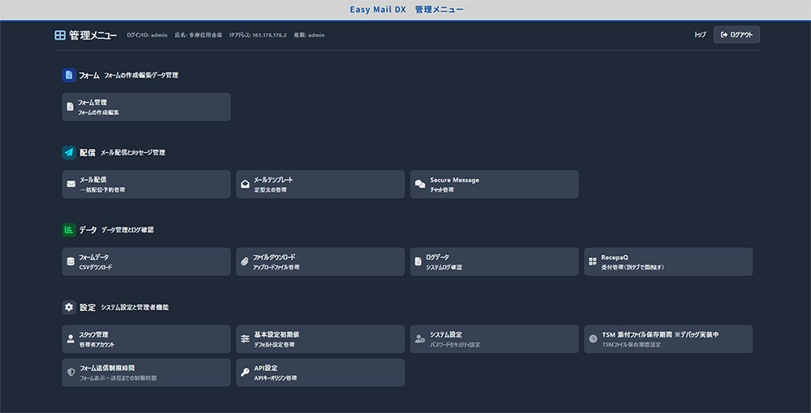Image resolution: width=811 pixels, height=413 pixels.
Task: Click the sliders icon on 基本設定初期値
Action: (x=245, y=339)
